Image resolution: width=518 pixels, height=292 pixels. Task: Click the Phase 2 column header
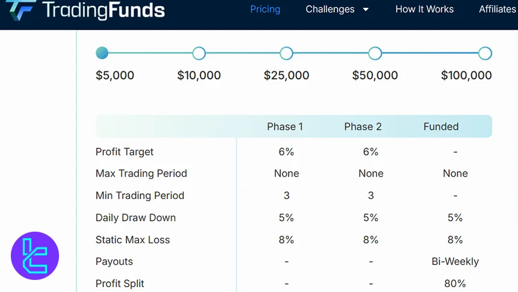click(x=363, y=127)
